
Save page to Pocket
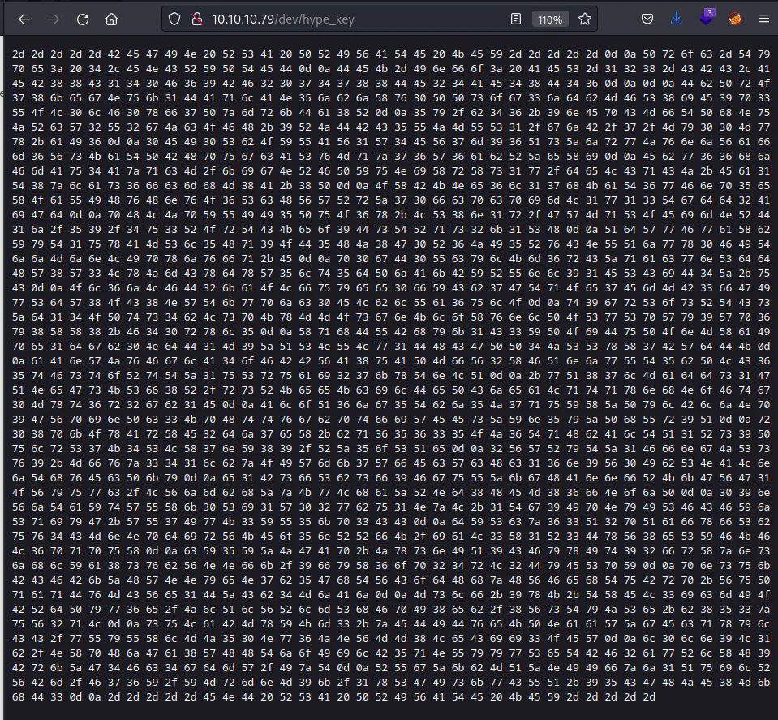tap(647, 19)
